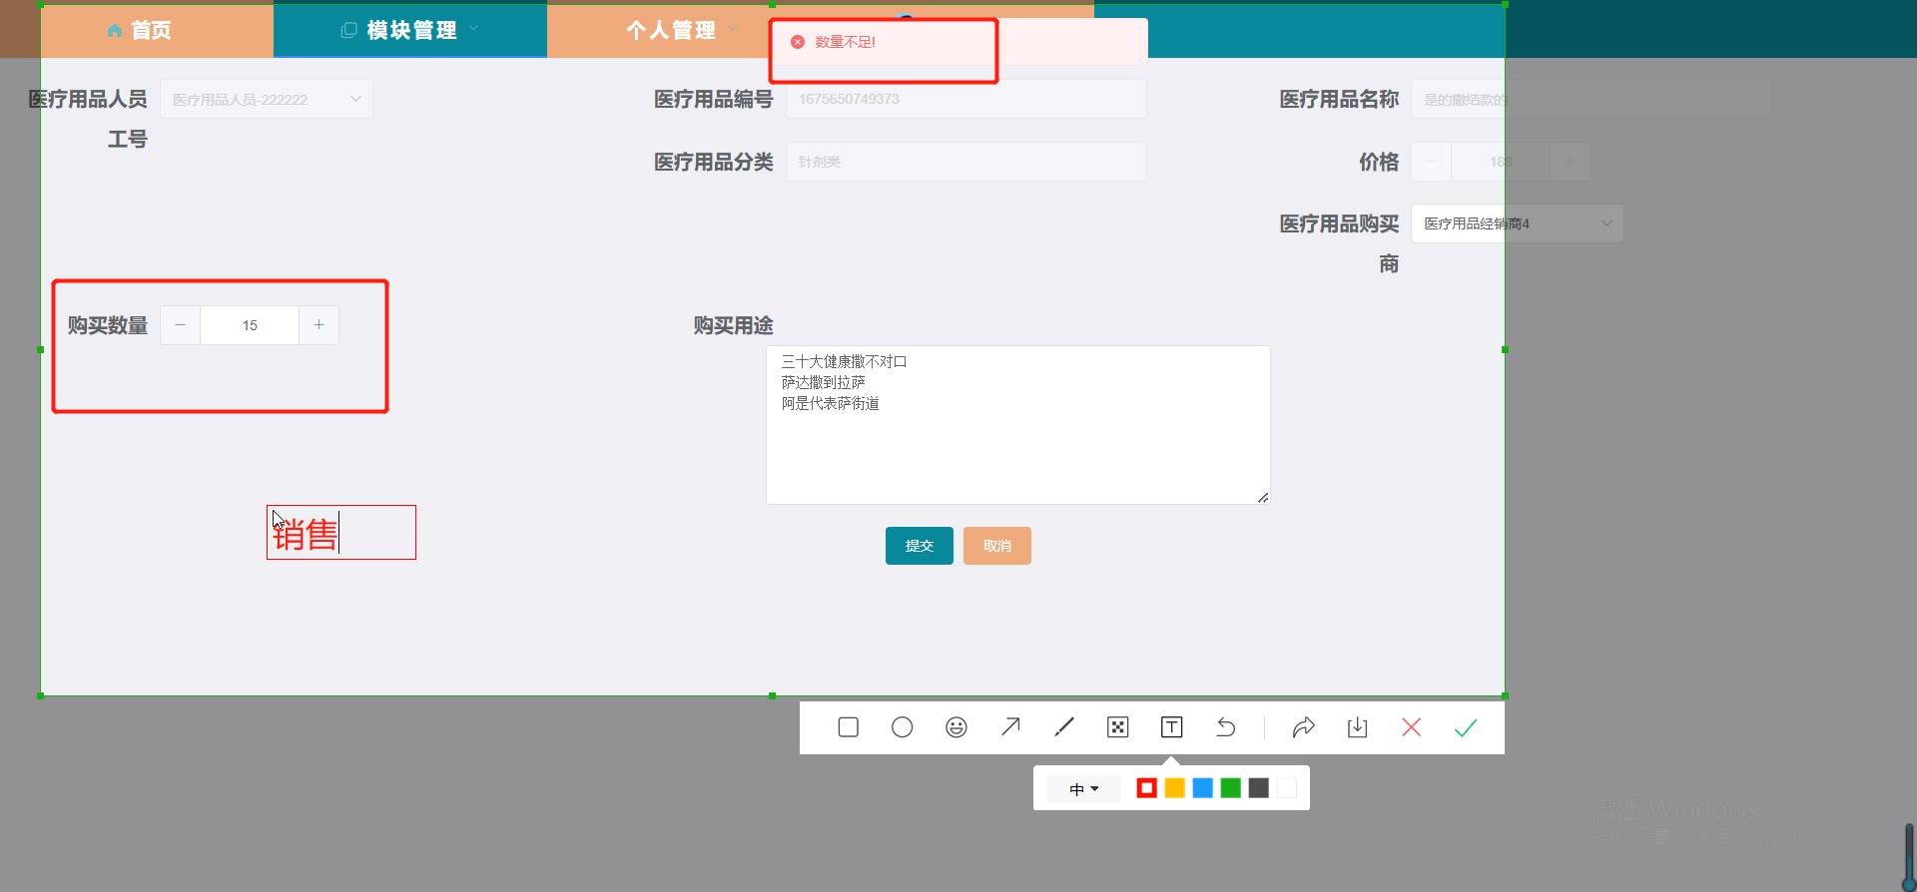This screenshot has width=1917, height=892.
Task: Pick the yellow color swatch
Action: click(x=1175, y=789)
